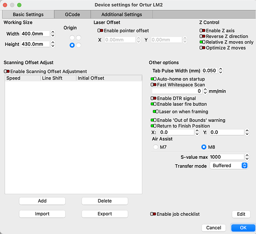Toggle Relative Z moves only switch
The width and height of the screenshot is (256, 234).
202,42
